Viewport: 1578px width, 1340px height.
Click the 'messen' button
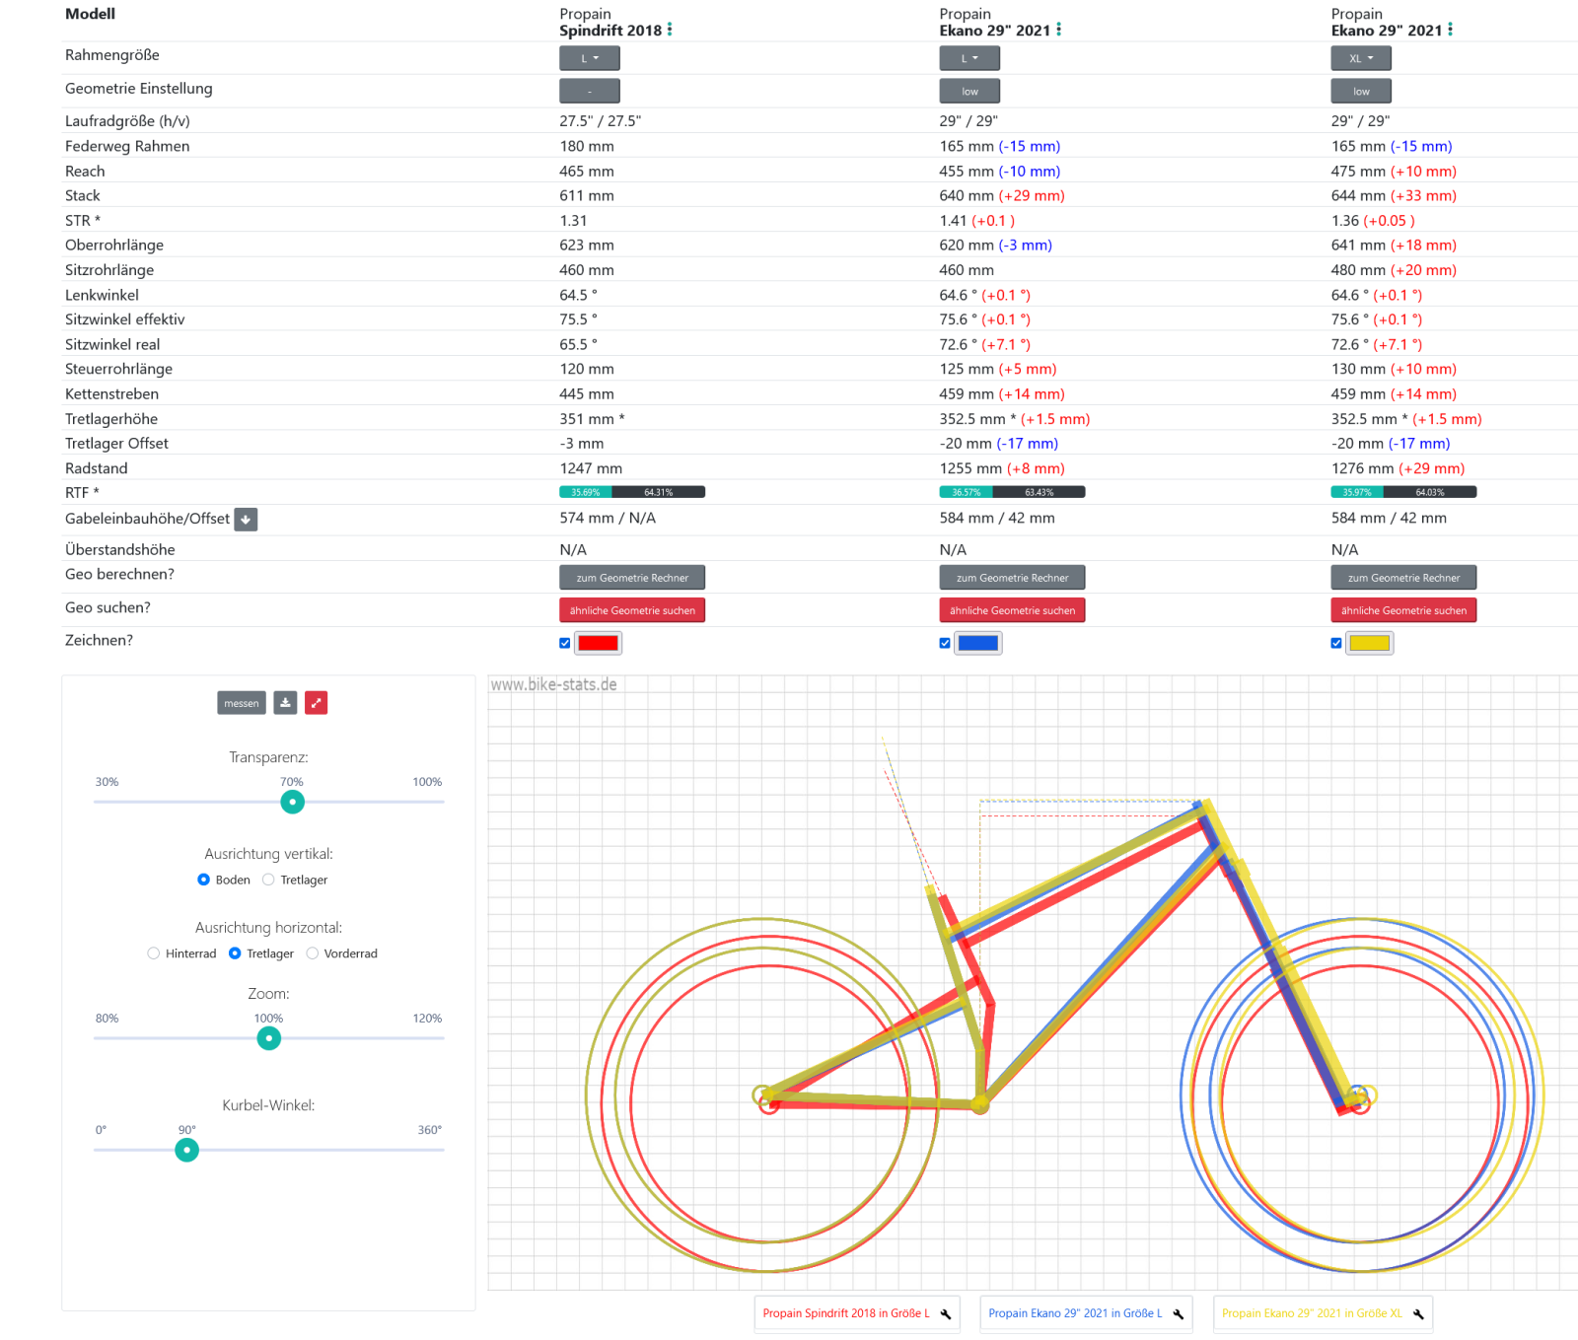pyautogui.click(x=241, y=703)
